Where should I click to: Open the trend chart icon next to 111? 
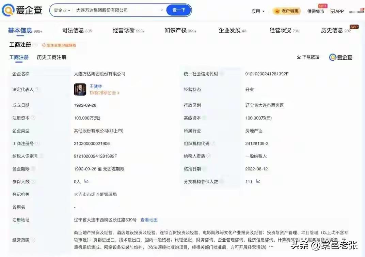pyautogui.click(x=258, y=181)
